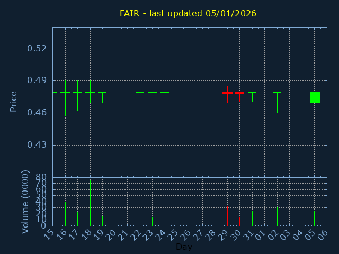Select the green volume bar on day 22
339x254 pixels.
(x=140, y=214)
